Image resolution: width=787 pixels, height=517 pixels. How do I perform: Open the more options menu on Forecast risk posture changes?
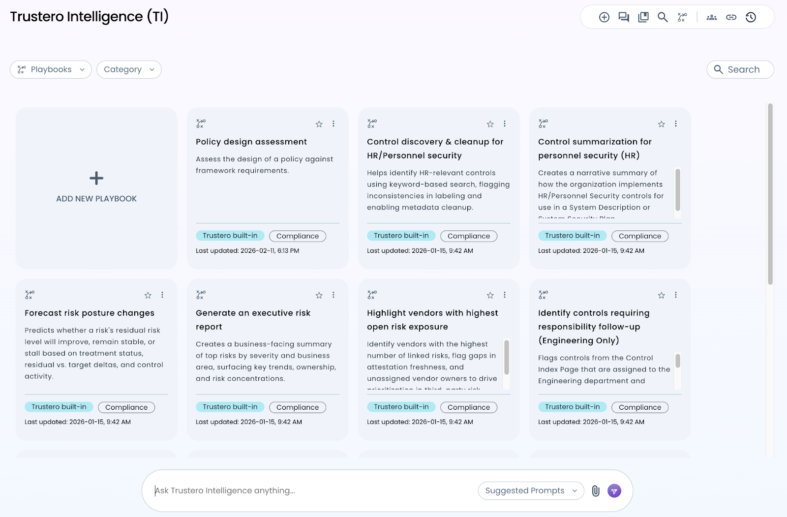coord(162,295)
